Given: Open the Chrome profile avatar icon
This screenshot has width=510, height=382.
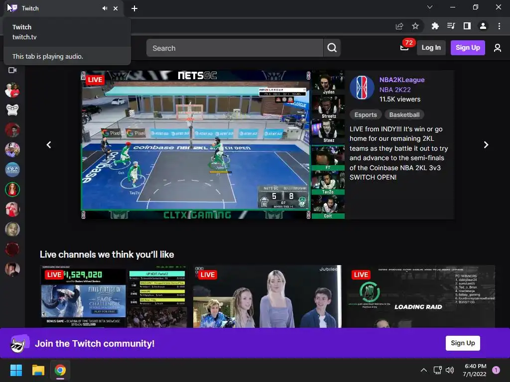Looking at the screenshot, I should 483,26.
